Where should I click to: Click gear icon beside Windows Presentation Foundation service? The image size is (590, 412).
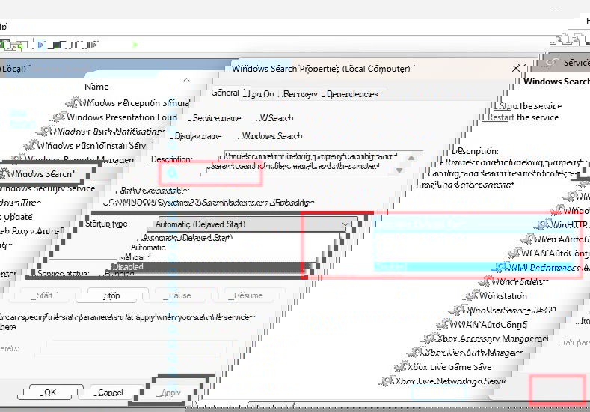[x=58, y=117]
